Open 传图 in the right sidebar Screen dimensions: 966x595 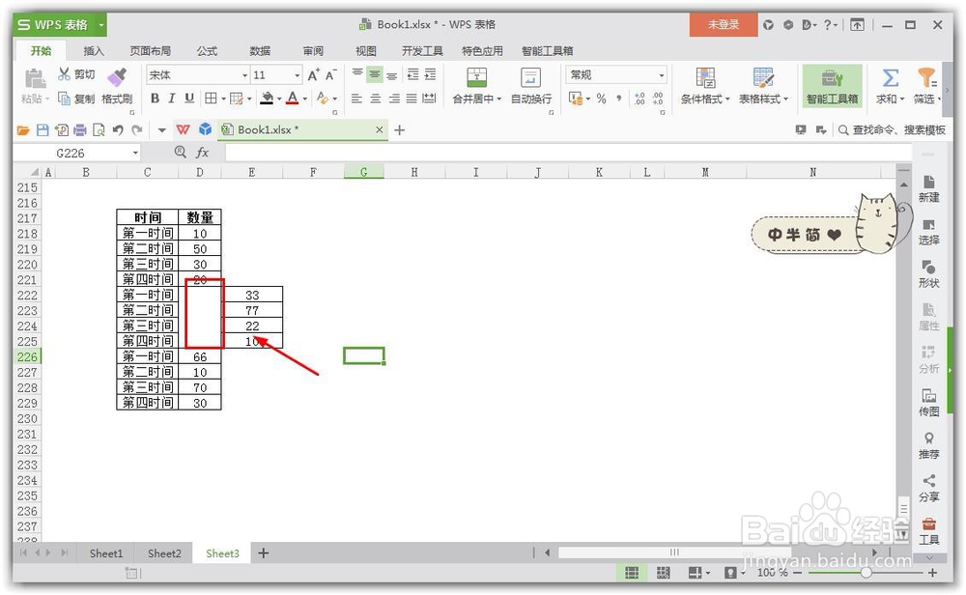(x=928, y=402)
